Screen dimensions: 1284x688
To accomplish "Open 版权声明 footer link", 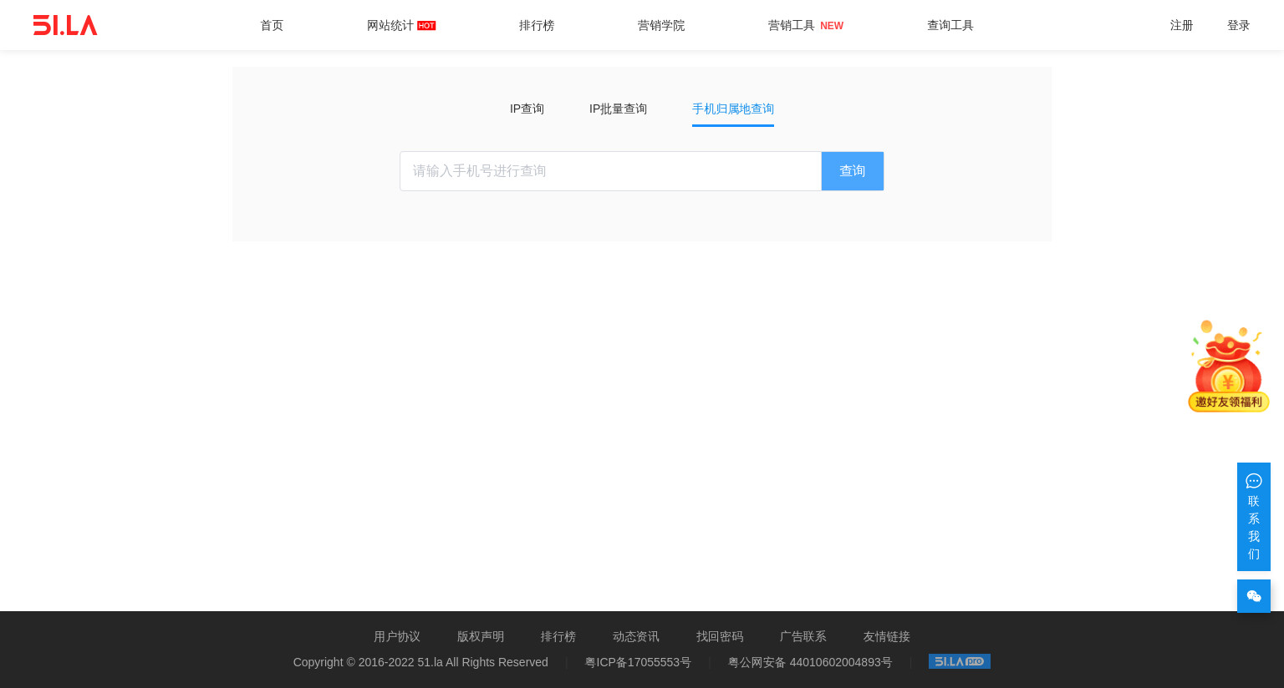I will (481, 637).
